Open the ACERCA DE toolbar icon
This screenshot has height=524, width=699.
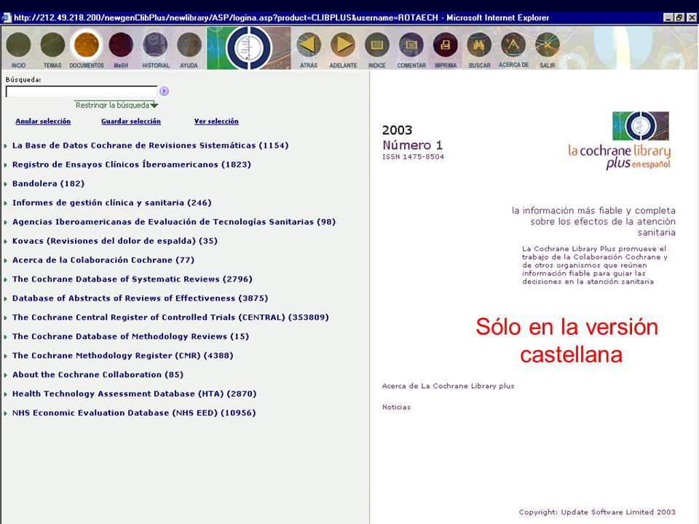pos(513,45)
